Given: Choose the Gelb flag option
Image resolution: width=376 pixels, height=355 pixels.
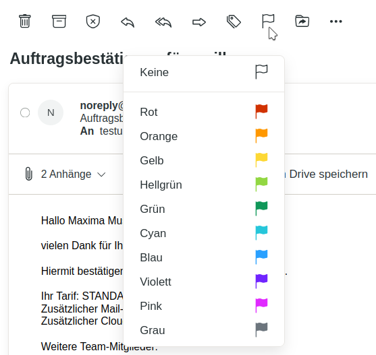Looking at the screenshot, I should [x=204, y=160].
